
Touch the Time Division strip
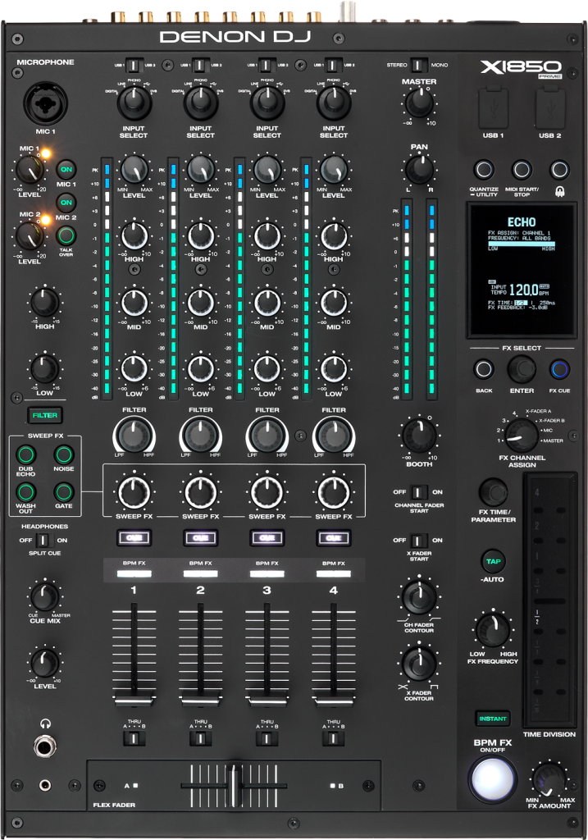545,599
